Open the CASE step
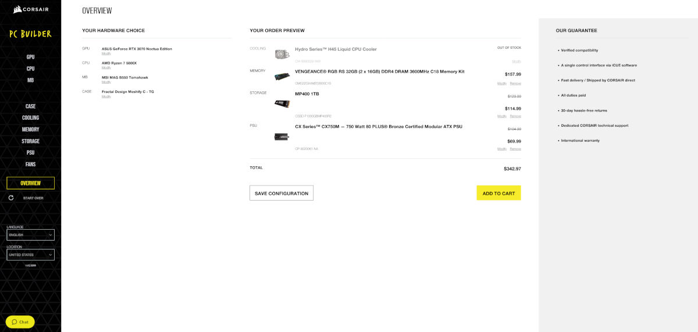The height and width of the screenshot is (332, 698). [x=30, y=106]
